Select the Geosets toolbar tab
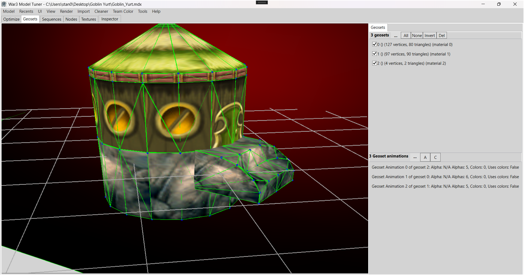524x275 pixels. [30, 19]
